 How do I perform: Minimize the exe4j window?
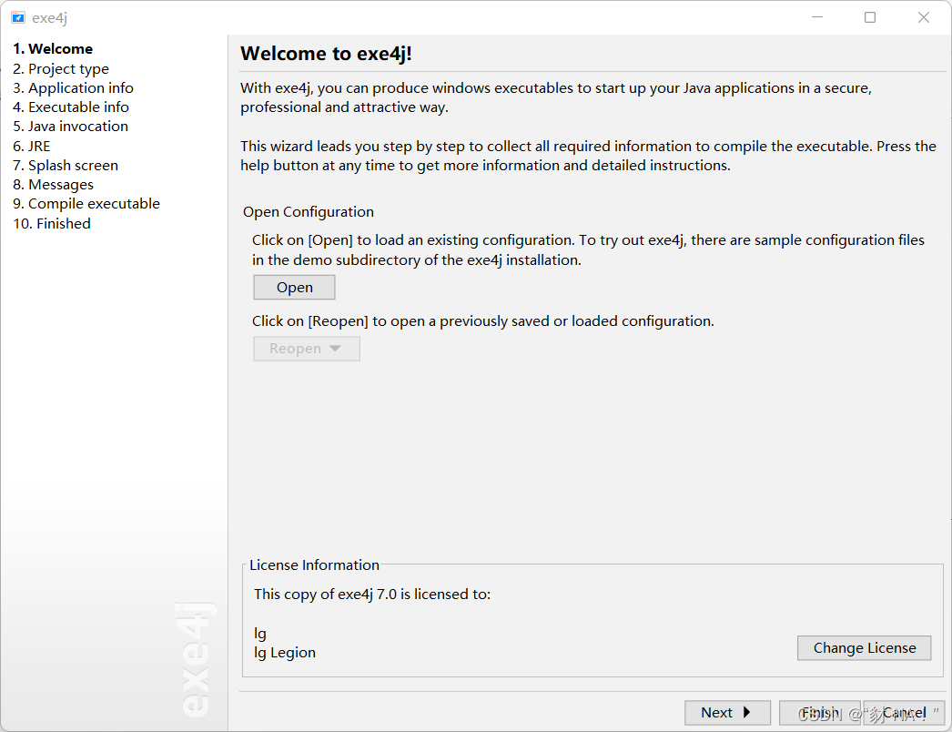tap(816, 16)
